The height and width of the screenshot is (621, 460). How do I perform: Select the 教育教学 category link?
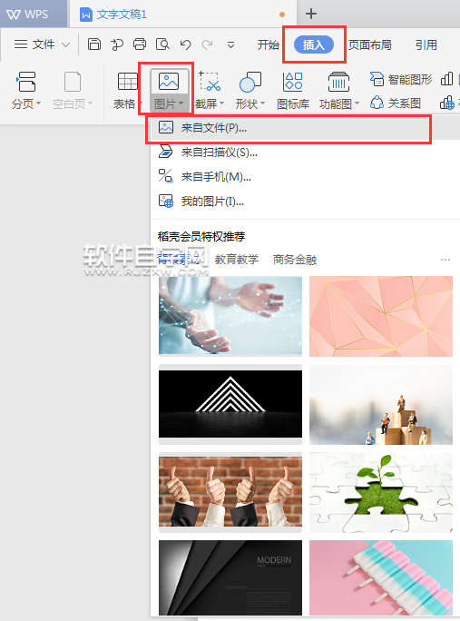[236, 260]
